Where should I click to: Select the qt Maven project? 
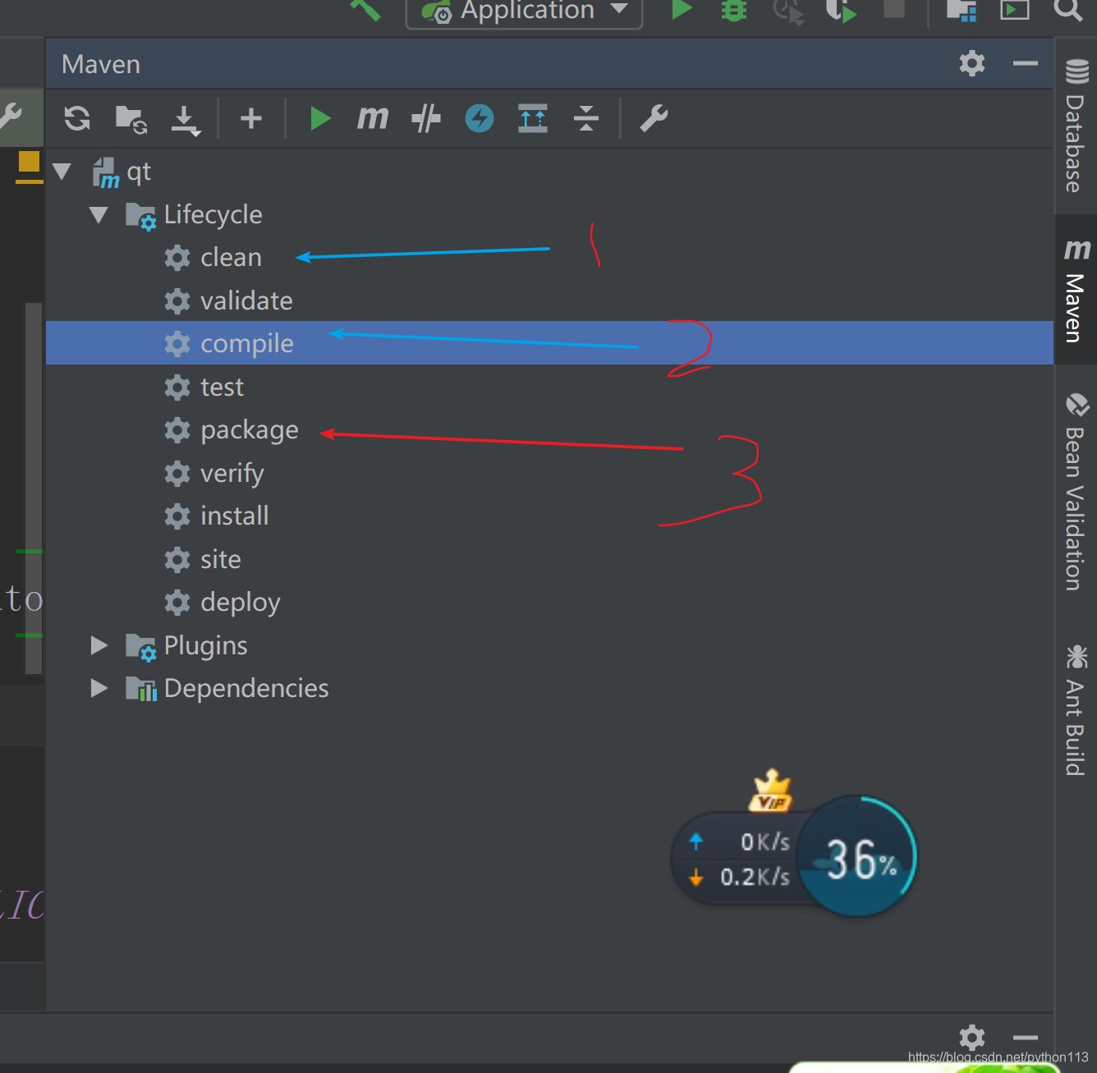122,172
